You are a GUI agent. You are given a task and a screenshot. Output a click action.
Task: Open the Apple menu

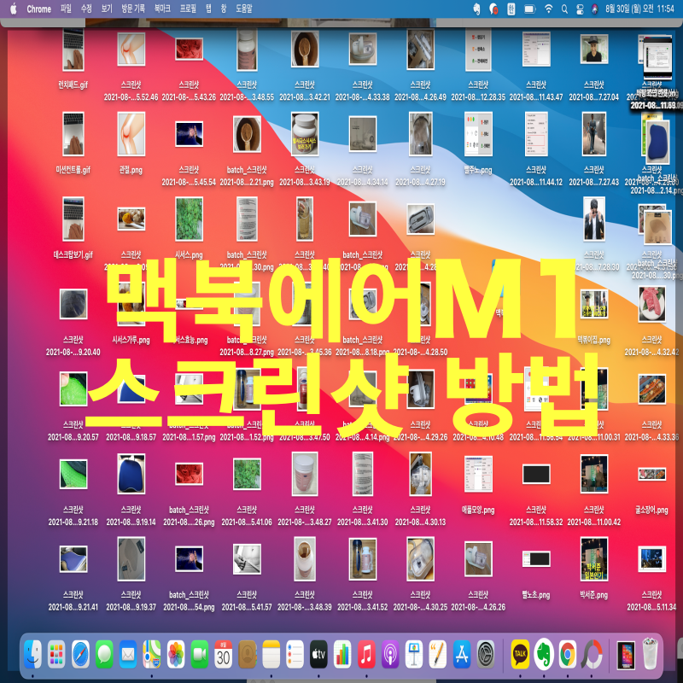14,9
